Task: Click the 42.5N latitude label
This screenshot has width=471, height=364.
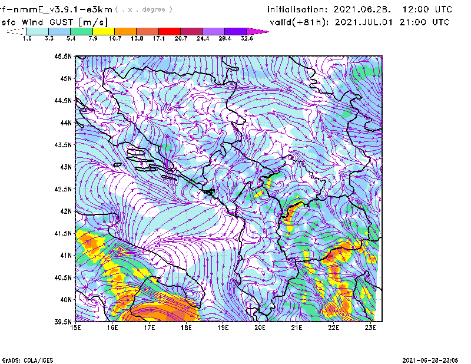Action: click(63, 189)
